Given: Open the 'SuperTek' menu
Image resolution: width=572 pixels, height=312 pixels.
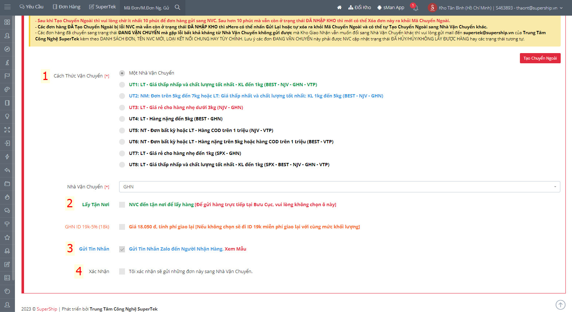Looking at the screenshot, I should click(102, 7).
